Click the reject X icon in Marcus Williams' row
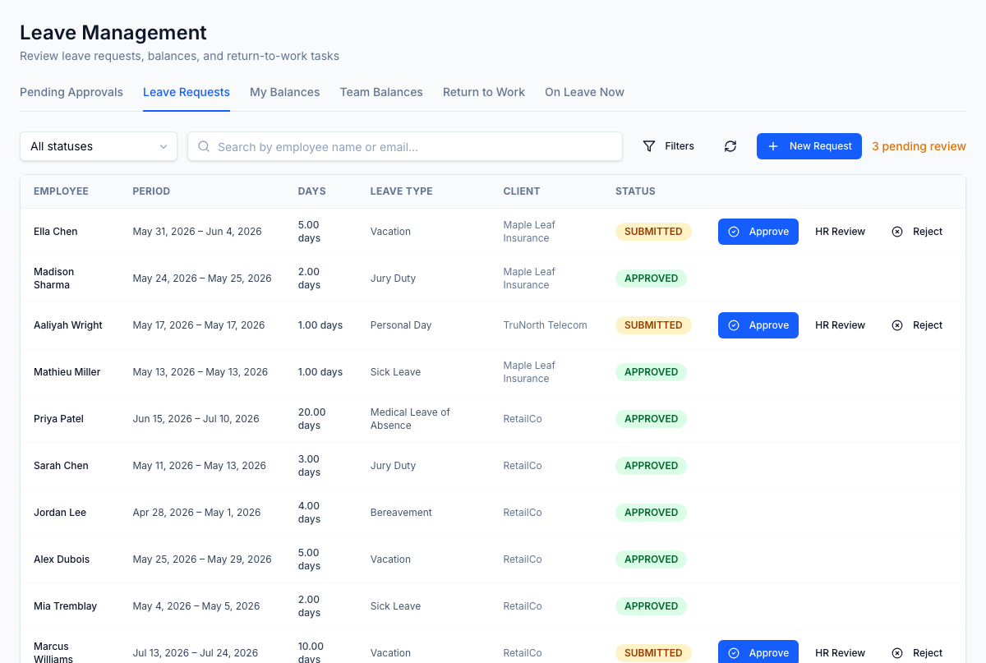The height and width of the screenshot is (663, 986). (897, 653)
